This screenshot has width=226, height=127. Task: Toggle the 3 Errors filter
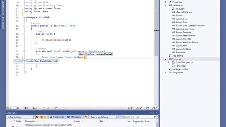pyautogui.click(x=42, y=117)
